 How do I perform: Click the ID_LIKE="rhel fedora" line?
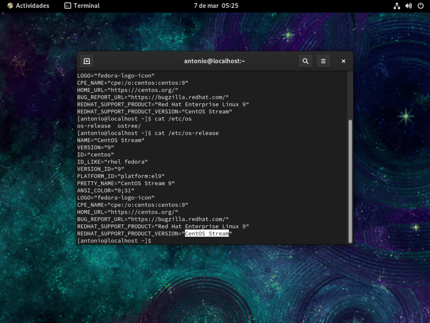112,162
